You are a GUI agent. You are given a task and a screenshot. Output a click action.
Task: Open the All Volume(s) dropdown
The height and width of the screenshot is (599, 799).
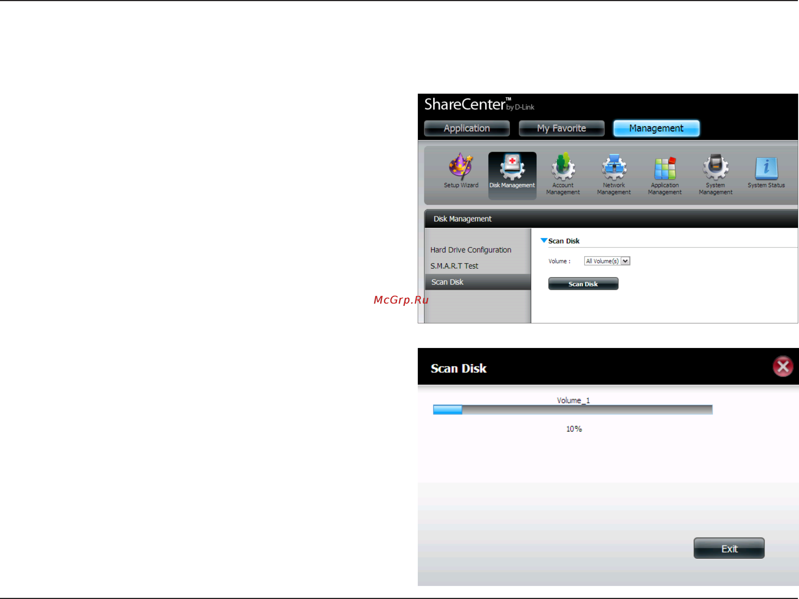point(607,261)
